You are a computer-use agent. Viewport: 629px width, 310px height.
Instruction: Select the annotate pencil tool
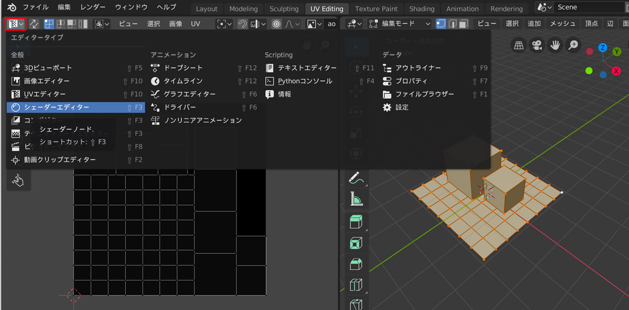pos(355,178)
